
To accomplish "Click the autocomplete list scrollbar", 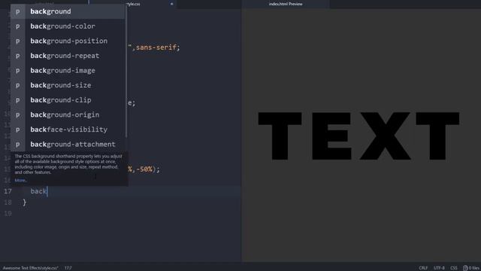I will [x=126, y=71].
